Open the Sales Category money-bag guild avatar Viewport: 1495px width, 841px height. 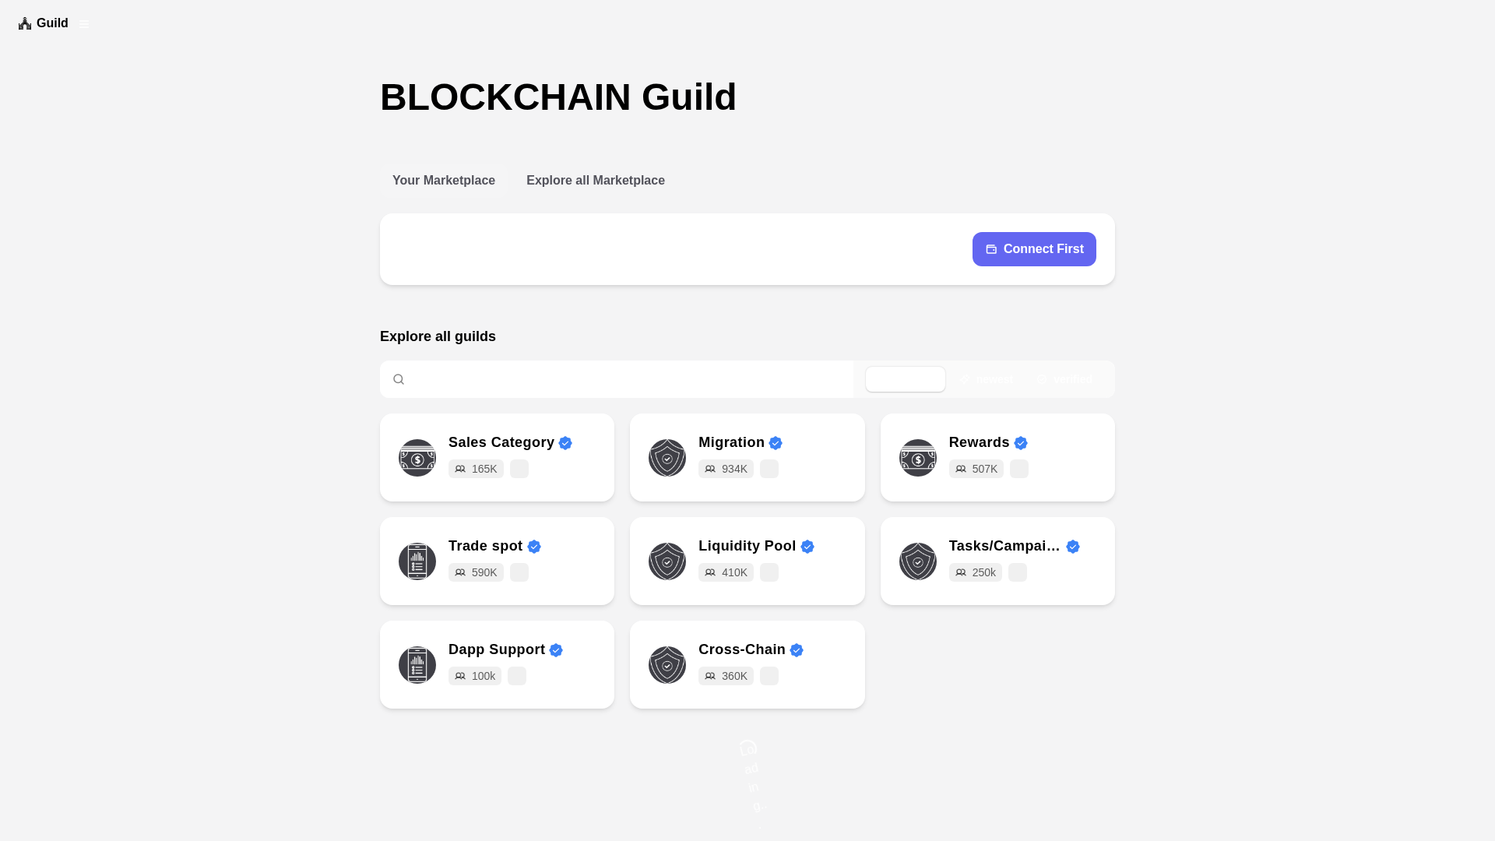click(417, 458)
